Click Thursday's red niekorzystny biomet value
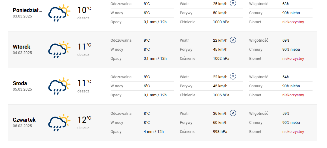The width and height of the screenshot is (327, 148). coord(293,132)
